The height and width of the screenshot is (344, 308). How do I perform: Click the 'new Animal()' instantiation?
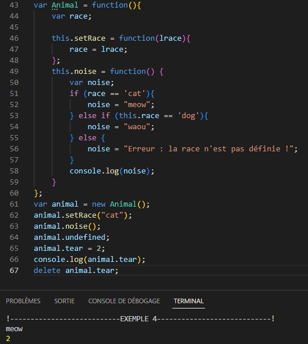[x=118, y=204]
